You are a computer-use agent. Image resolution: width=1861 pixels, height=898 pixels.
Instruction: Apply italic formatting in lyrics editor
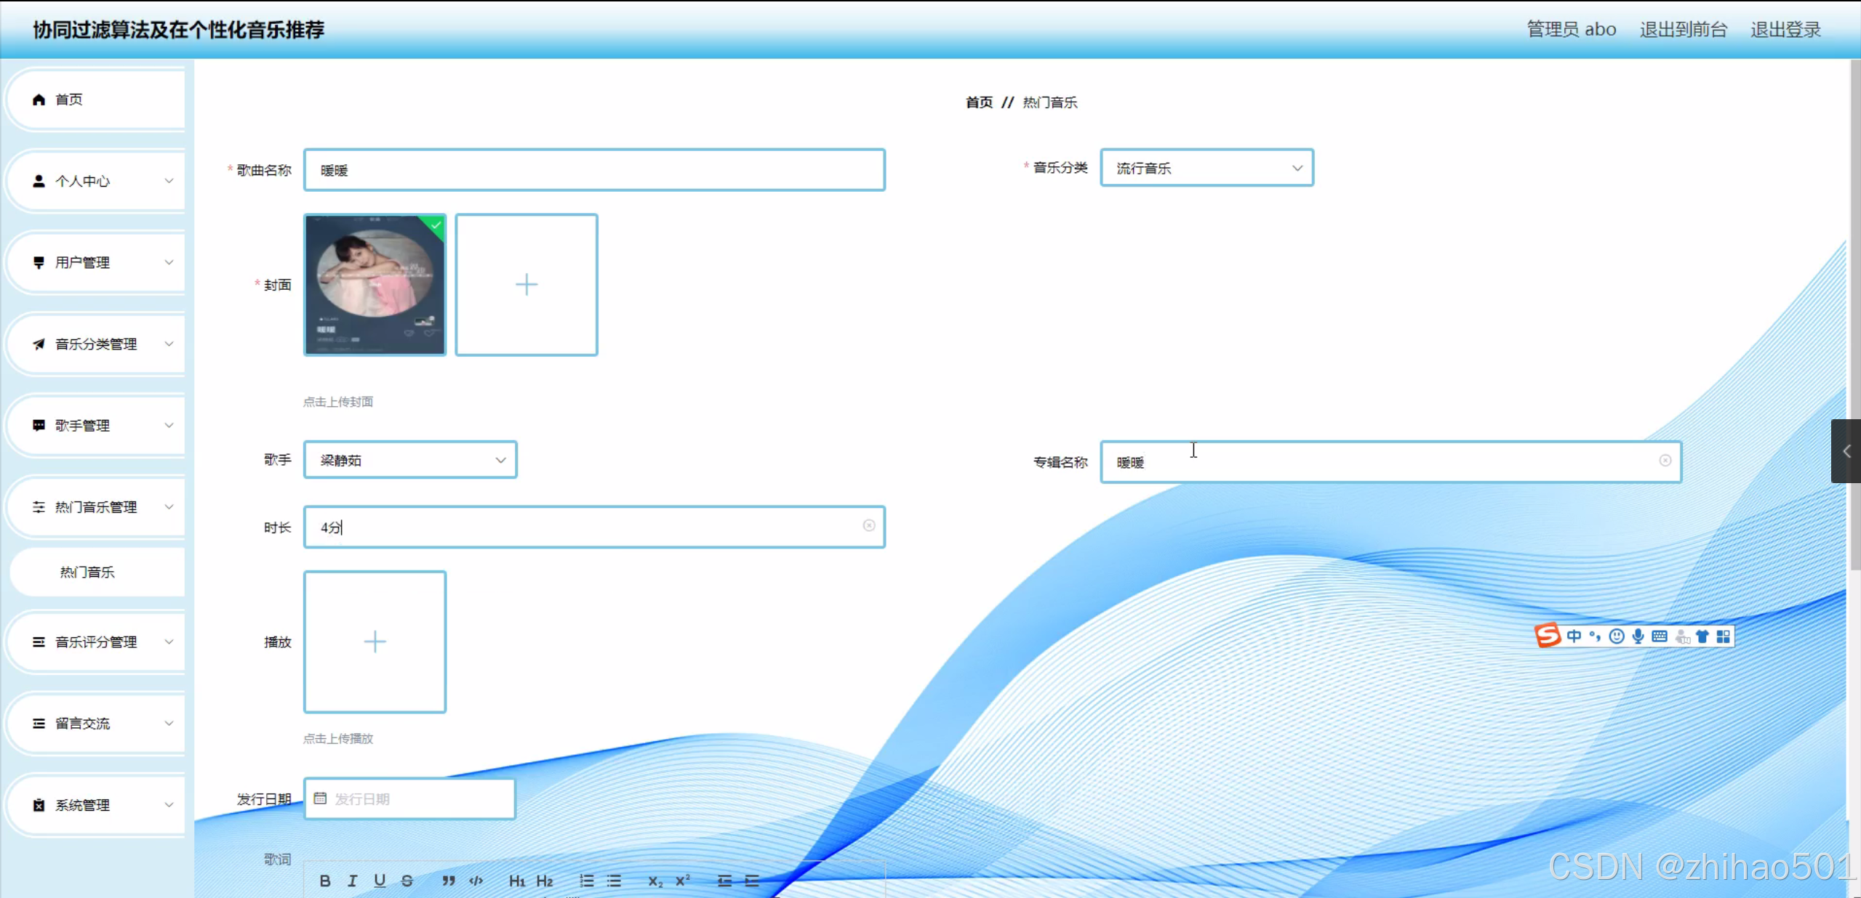point(353,881)
